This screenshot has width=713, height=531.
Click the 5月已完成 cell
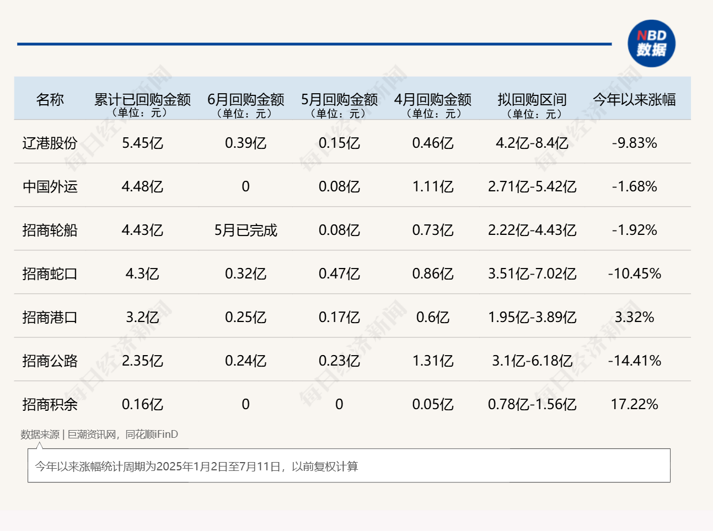[x=245, y=230]
